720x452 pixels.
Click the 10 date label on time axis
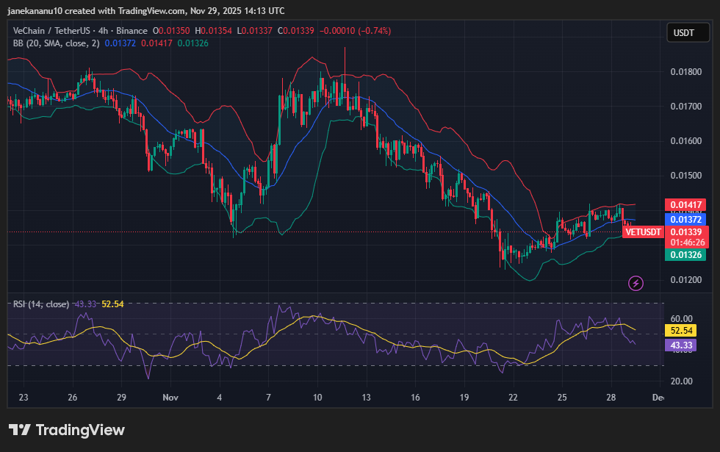[x=317, y=398]
